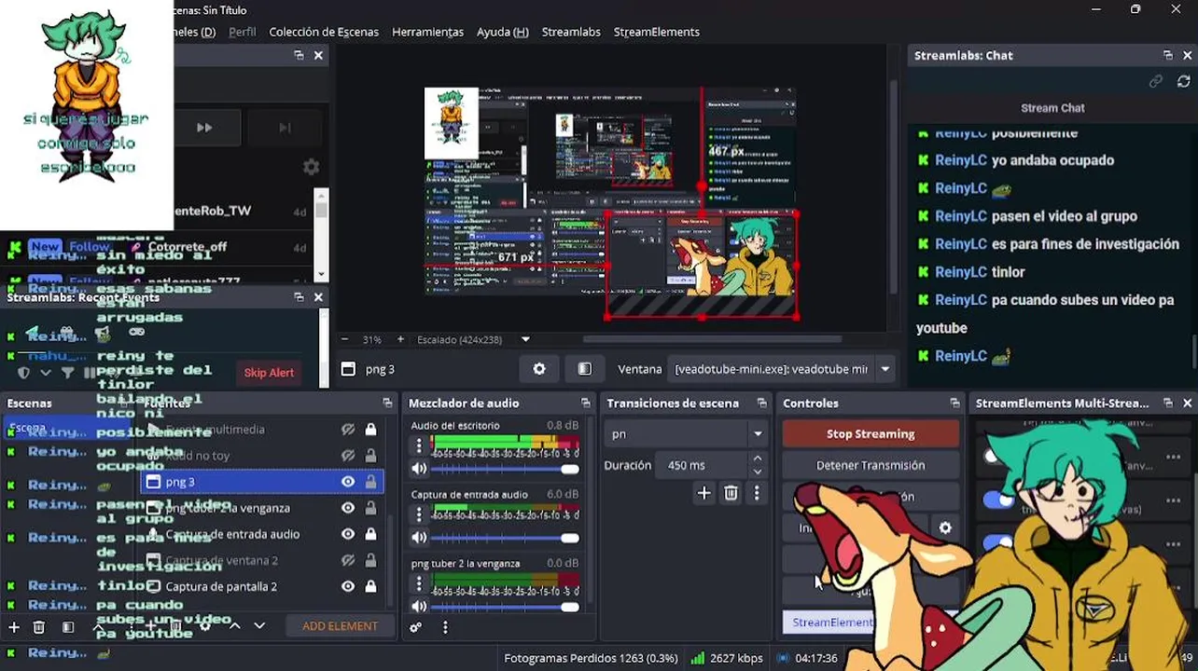Show Captura de ventana 2 source
This screenshot has height=671, width=1198.
[x=348, y=560]
